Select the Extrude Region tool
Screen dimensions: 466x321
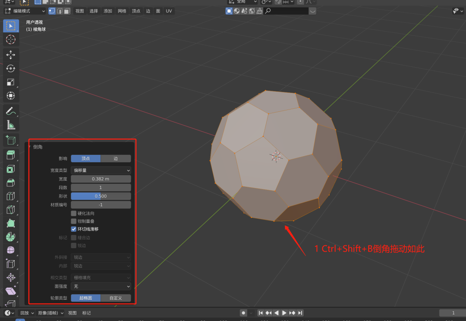pos(11,155)
